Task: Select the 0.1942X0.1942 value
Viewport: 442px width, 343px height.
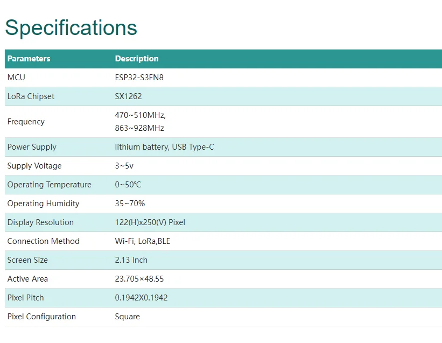Action: pos(142,298)
